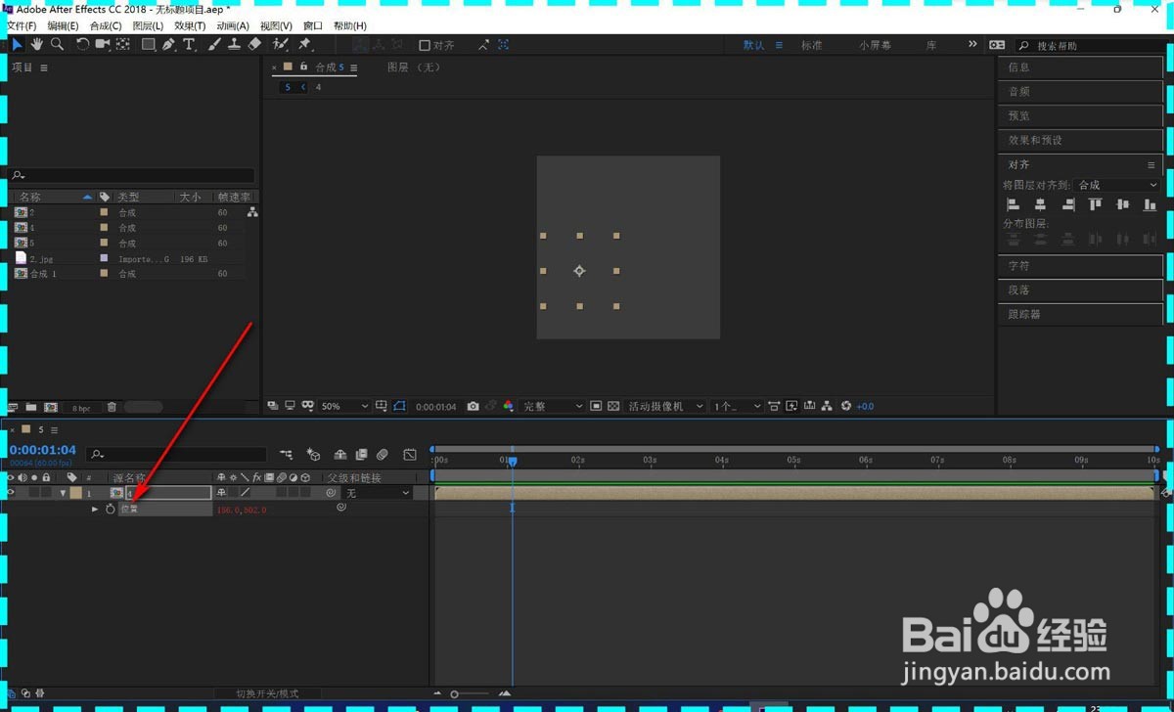Expand the 位置 property triangle

[95, 509]
